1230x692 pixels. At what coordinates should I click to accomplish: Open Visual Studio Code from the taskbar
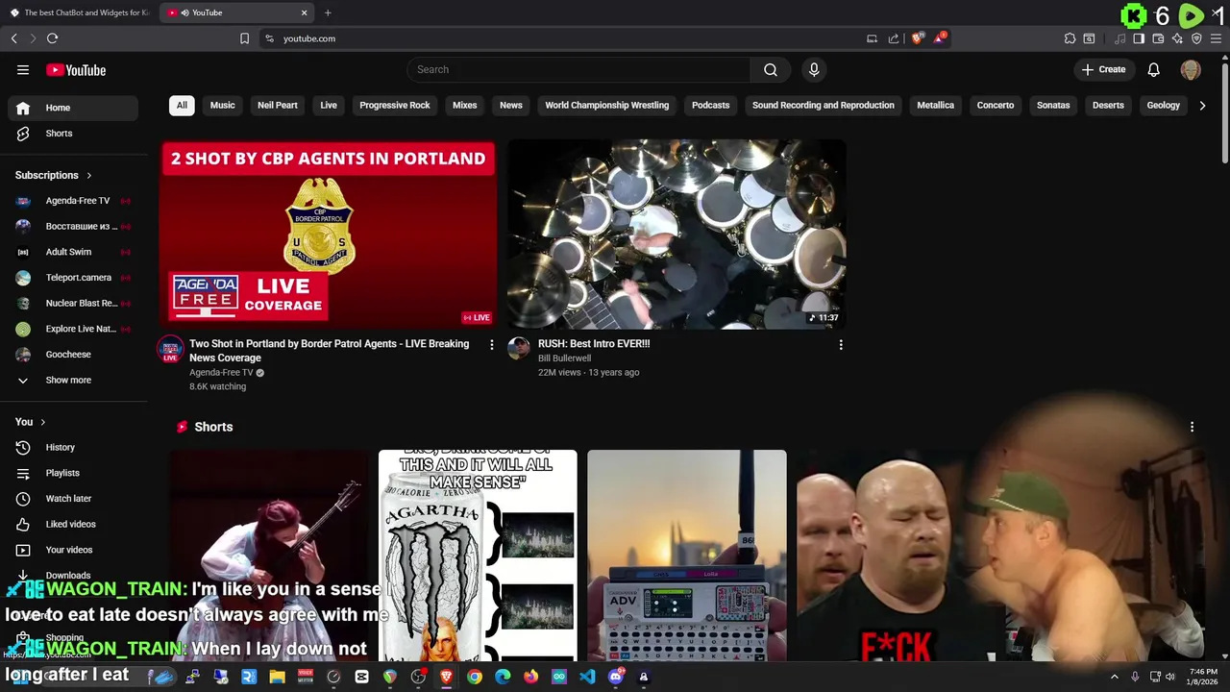pyautogui.click(x=587, y=677)
